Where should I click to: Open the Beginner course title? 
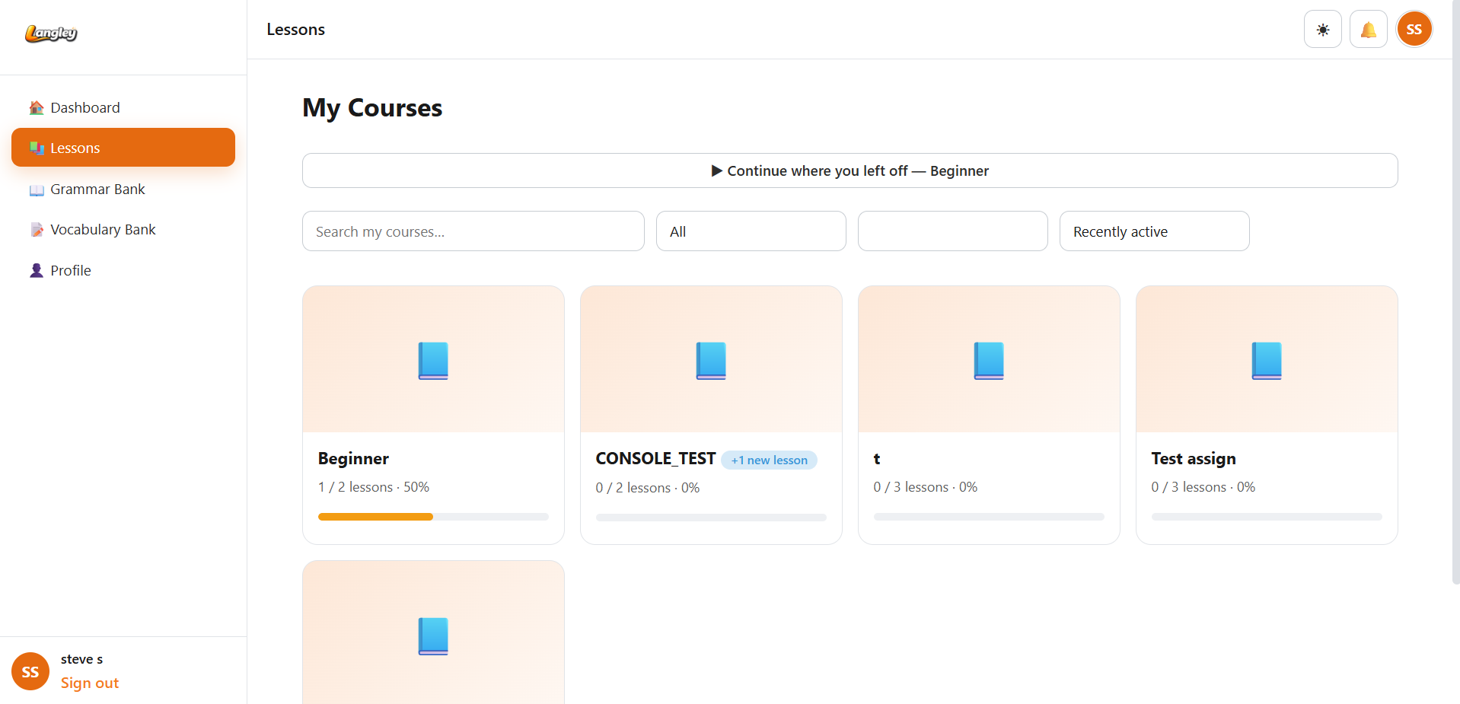[353, 459]
